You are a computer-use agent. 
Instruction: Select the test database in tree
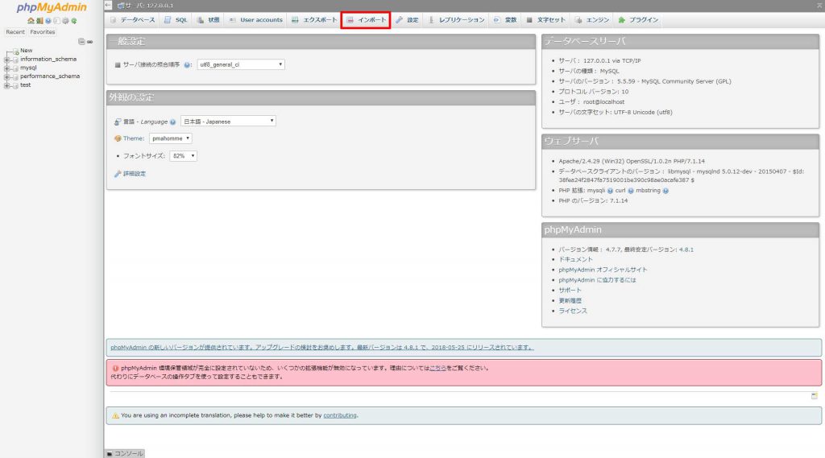pos(25,85)
